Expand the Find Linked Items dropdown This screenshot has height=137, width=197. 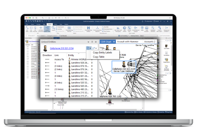click(x=113, y=29)
